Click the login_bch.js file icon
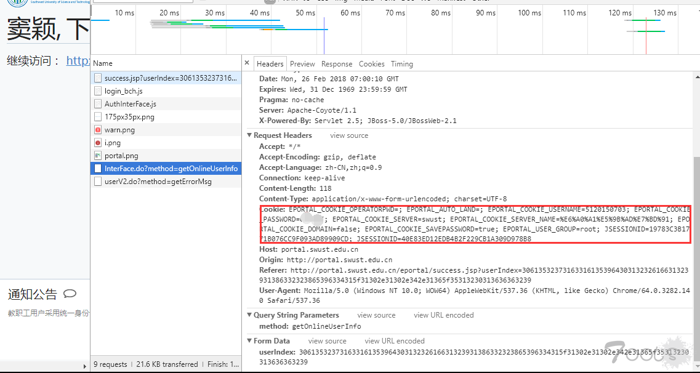This screenshot has width=700, height=373. [98, 91]
